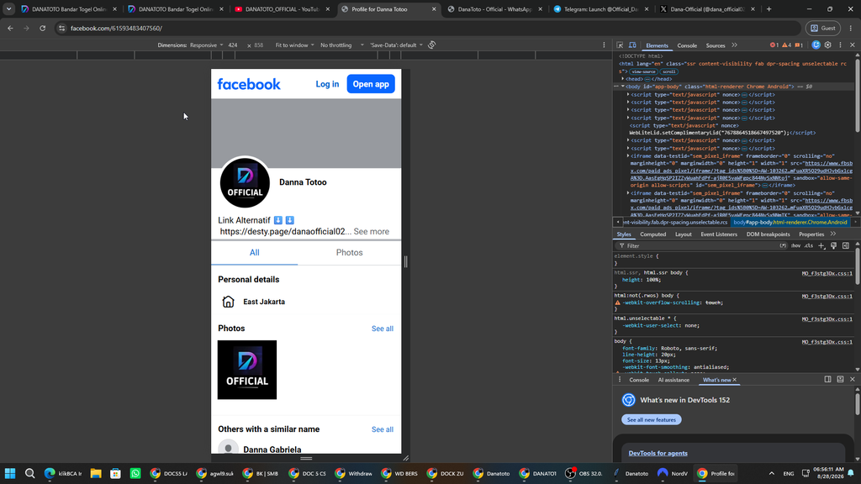Click the height field showing 858
The width and height of the screenshot is (861, 484).
[260, 45]
